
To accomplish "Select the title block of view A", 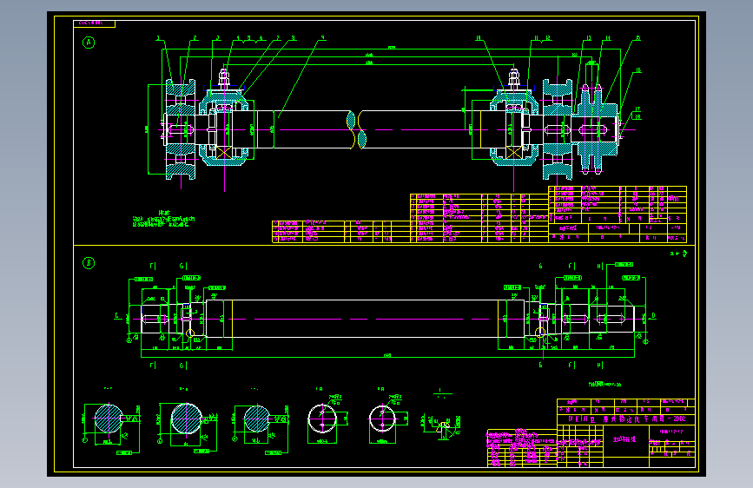I will [618, 214].
